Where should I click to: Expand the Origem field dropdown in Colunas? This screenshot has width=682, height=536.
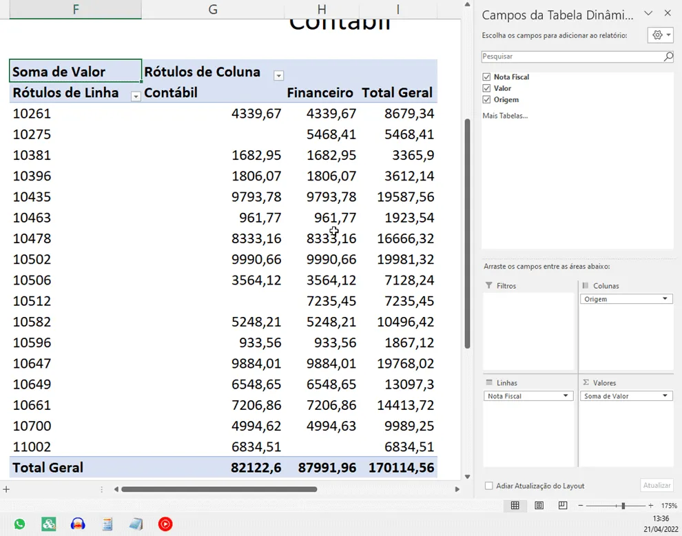(x=665, y=299)
